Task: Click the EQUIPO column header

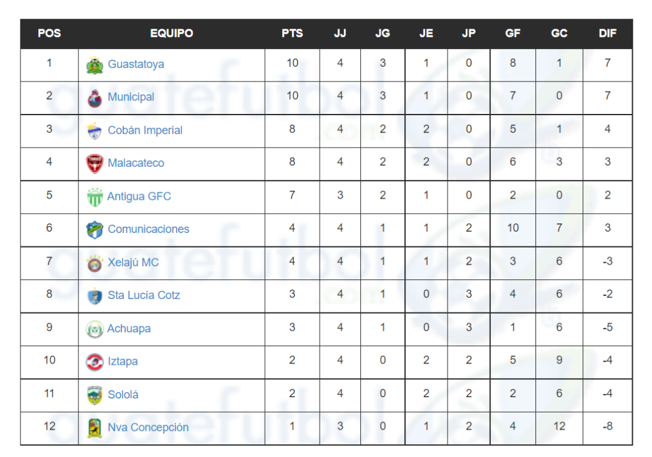Action: coord(171,34)
